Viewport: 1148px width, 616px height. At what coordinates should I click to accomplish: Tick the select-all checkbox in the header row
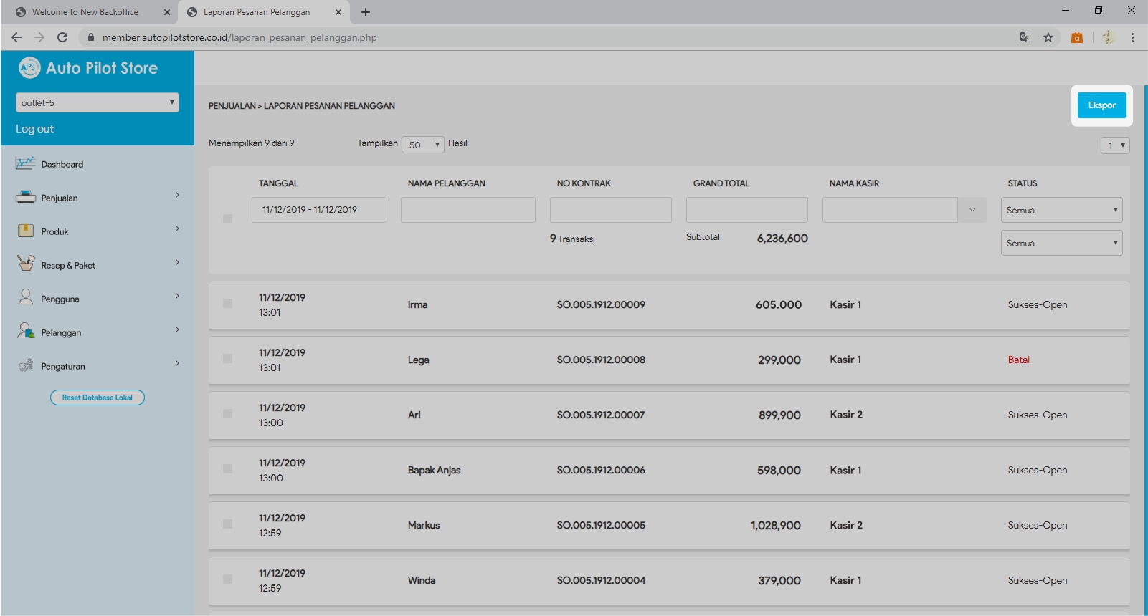click(x=227, y=218)
